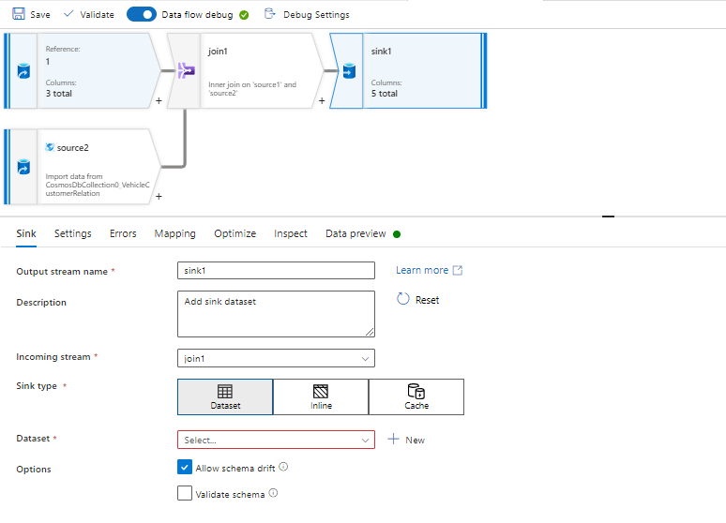Switch to the Sink tab
Screen dimensions: 726x523
click(x=26, y=233)
